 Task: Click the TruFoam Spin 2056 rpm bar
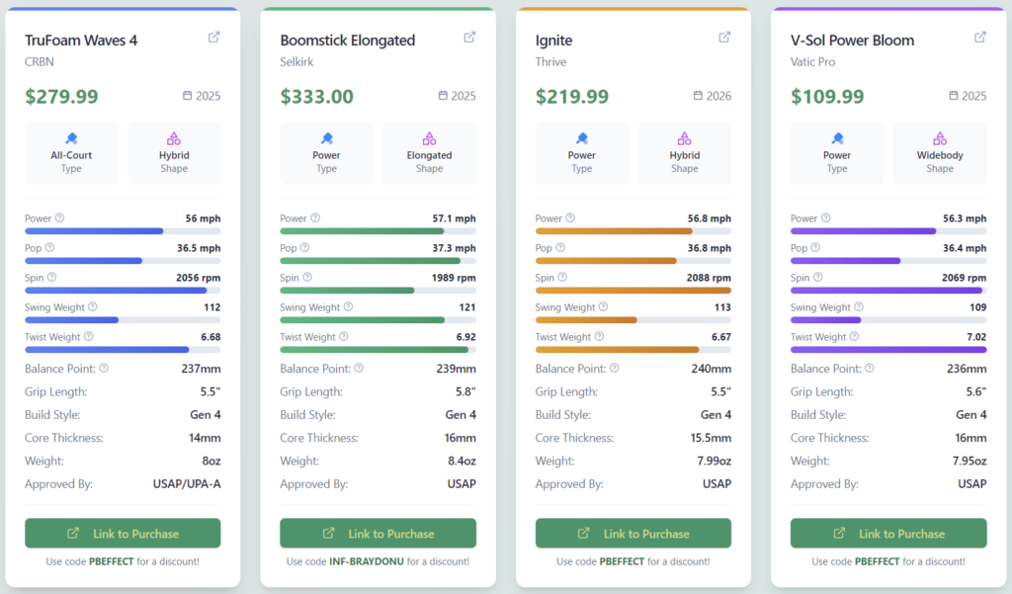(123, 291)
